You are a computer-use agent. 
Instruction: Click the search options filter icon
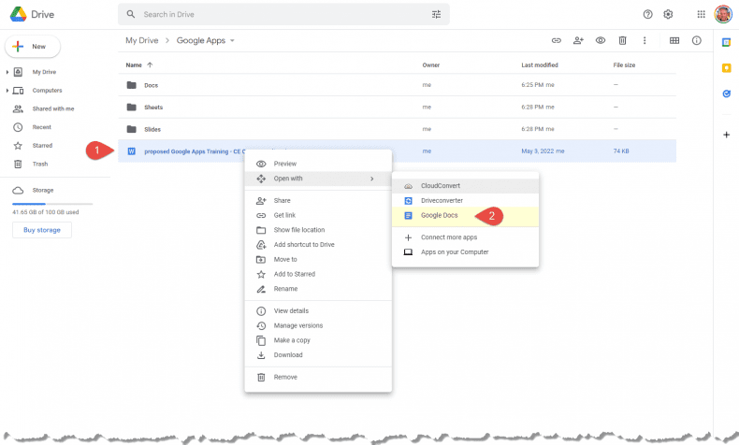(436, 14)
